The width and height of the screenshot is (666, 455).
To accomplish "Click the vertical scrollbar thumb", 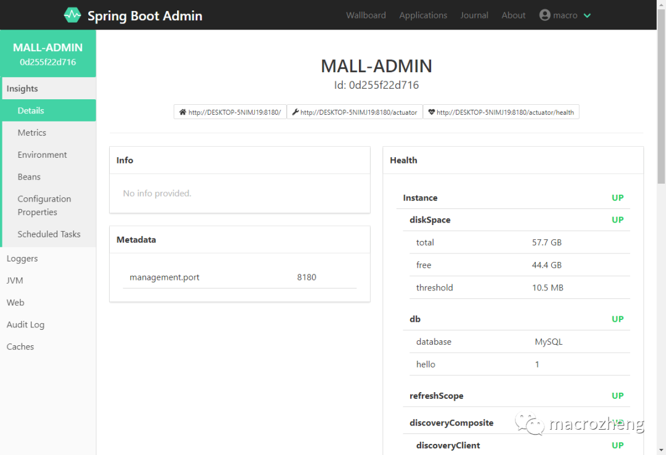I will [661, 96].
